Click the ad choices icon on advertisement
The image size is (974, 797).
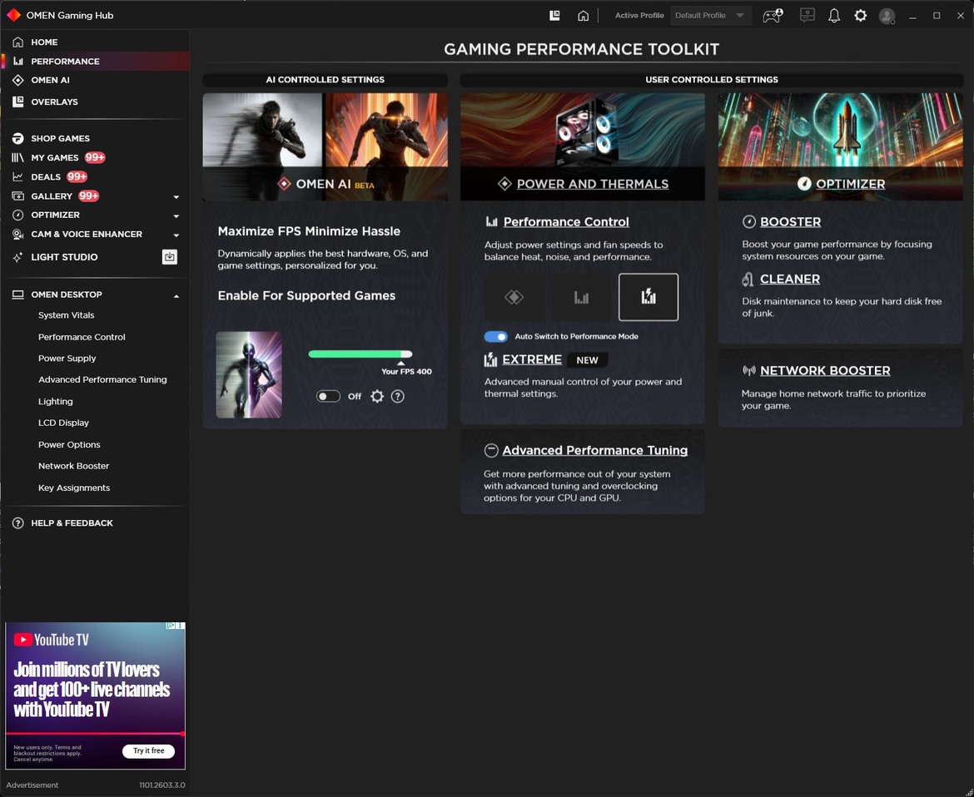(170, 626)
